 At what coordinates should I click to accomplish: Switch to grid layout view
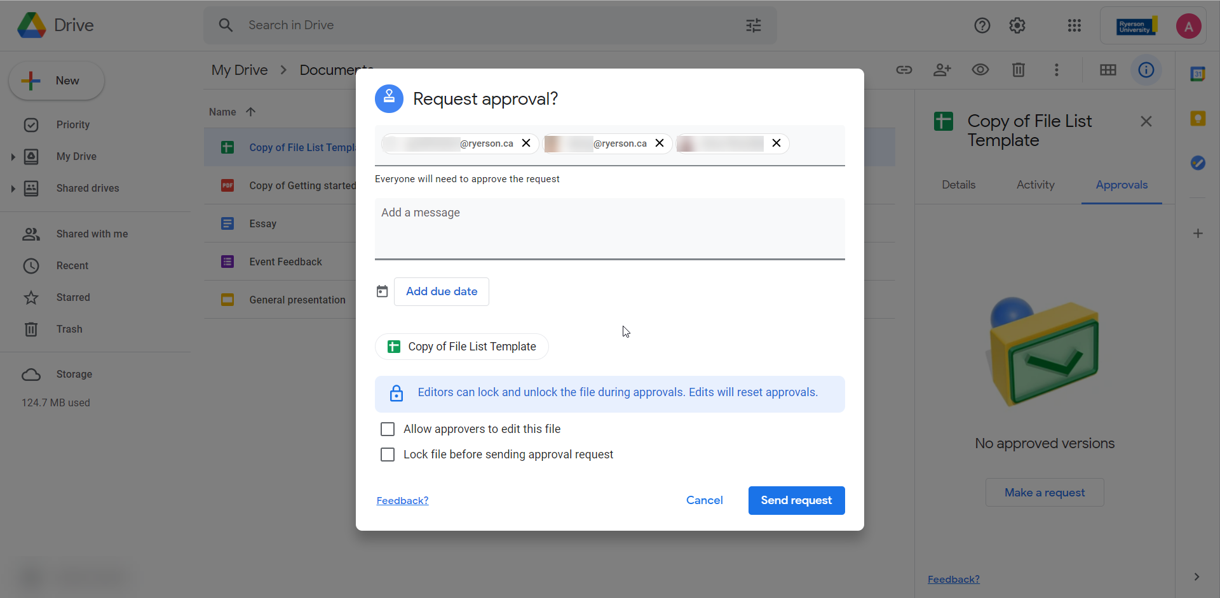[1108, 70]
